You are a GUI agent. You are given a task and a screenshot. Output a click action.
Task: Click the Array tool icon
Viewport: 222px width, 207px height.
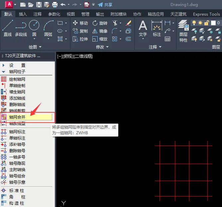115,39
